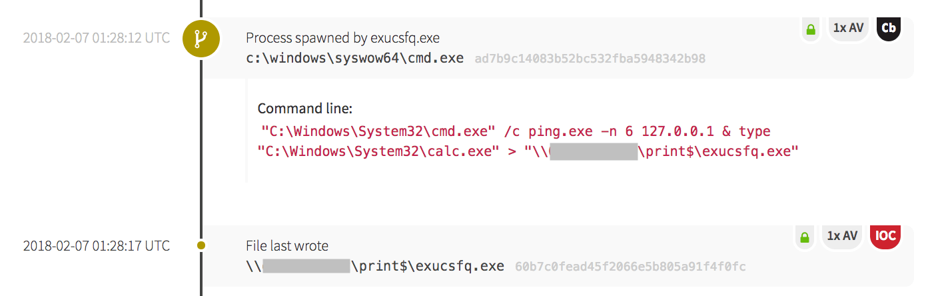Open the \print$\exucsfq.exe file path
This screenshot has height=296, width=926.
[431, 266]
